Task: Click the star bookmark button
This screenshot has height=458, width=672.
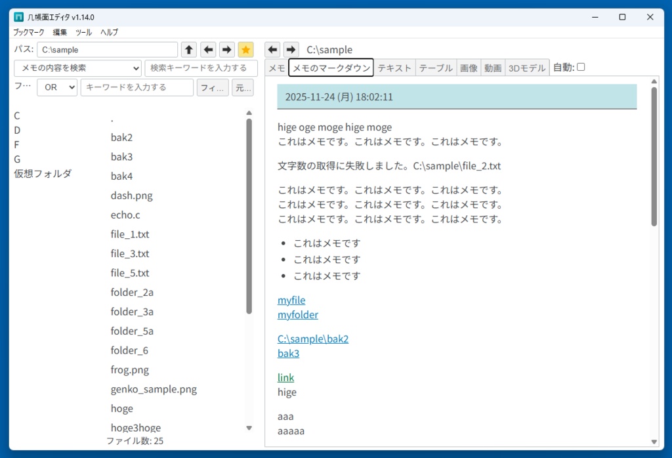Action: click(x=245, y=50)
